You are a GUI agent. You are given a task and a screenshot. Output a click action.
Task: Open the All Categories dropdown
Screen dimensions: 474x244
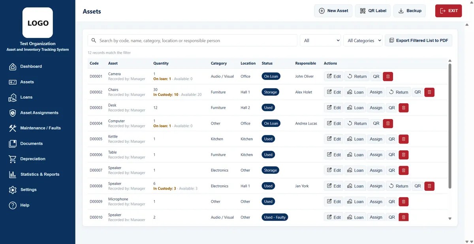[363, 40]
